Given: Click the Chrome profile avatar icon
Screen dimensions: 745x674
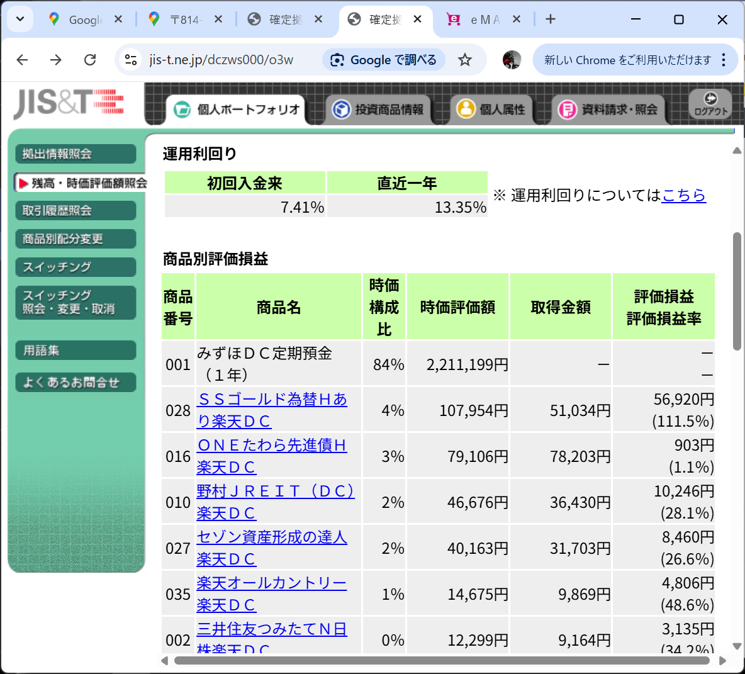Looking at the screenshot, I should point(512,60).
